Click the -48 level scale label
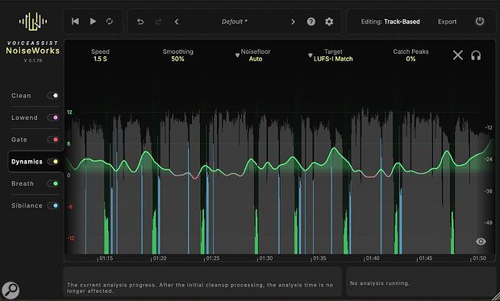 point(488,223)
